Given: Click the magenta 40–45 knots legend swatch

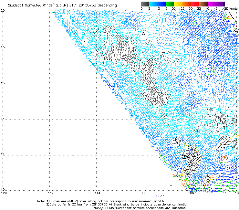Looking at the screenshot, I should [212, 4].
